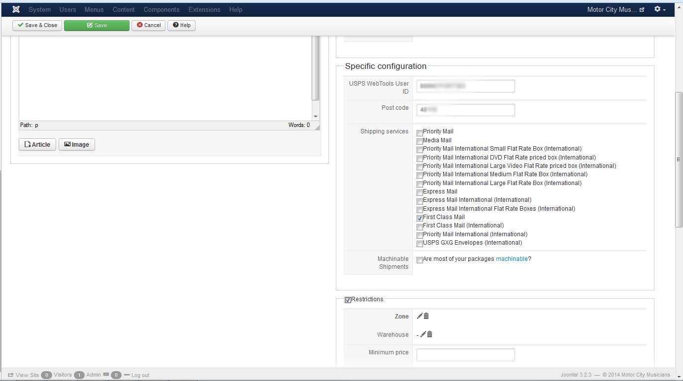Tick the machinable packages checkbox

pos(420,260)
